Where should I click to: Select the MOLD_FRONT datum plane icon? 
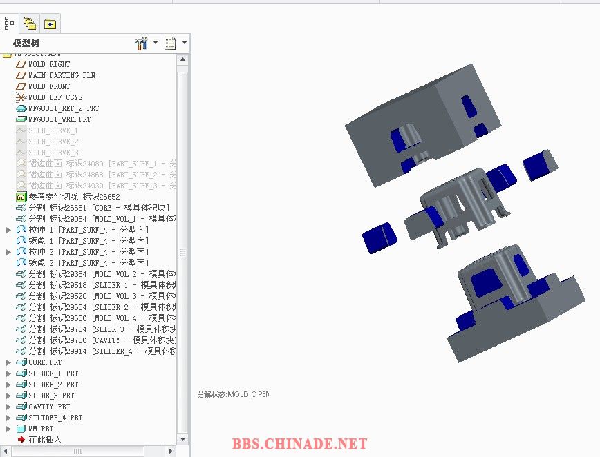point(21,86)
